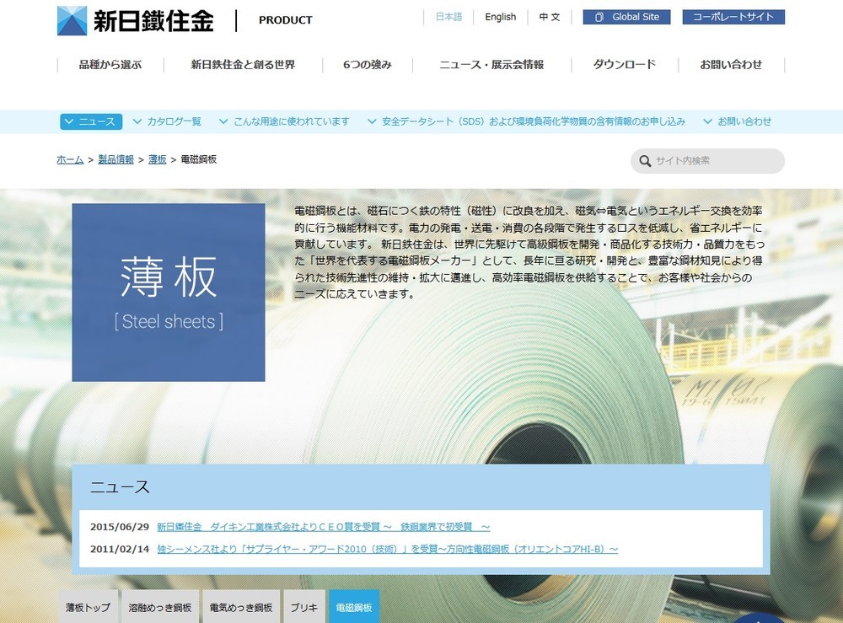843x623 pixels.
Task: Open Global Site via its window icon
Action: point(599,17)
